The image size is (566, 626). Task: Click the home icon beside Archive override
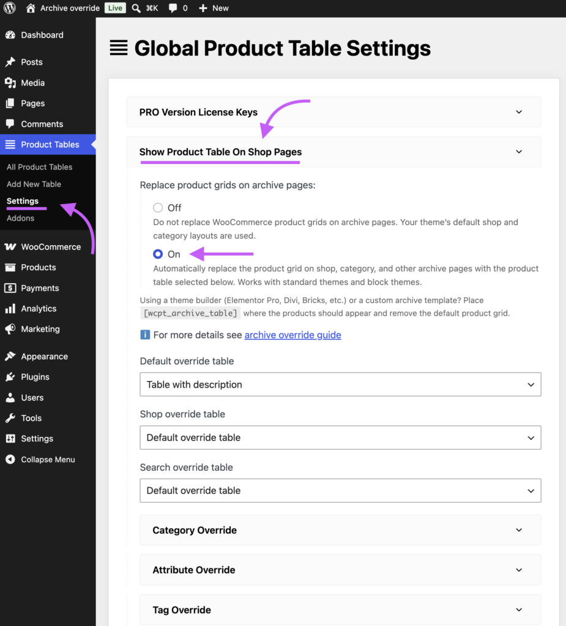tap(31, 8)
